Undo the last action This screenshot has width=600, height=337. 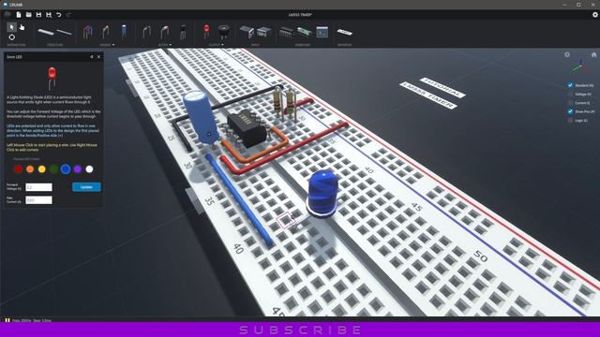coord(59,15)
